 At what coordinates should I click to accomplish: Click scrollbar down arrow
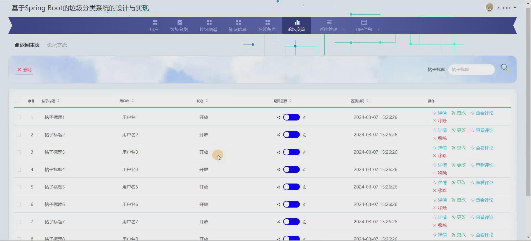click(528, 237)
